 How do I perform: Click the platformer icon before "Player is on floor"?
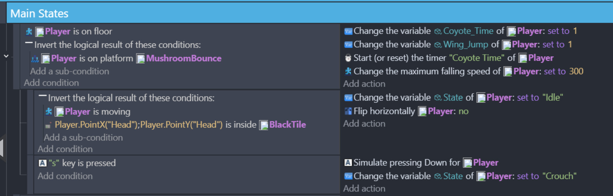click(x=29, y=32)
